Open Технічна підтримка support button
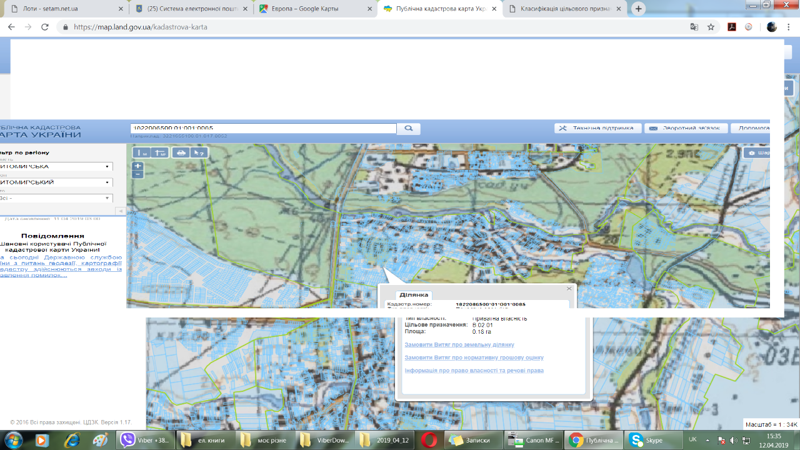The width and height of the screenshot is (800, 450). (x=597, y=128)
